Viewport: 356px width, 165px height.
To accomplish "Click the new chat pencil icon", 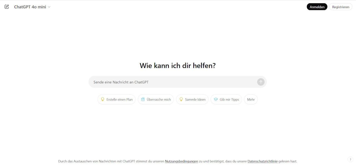I will tap(7, 7).
